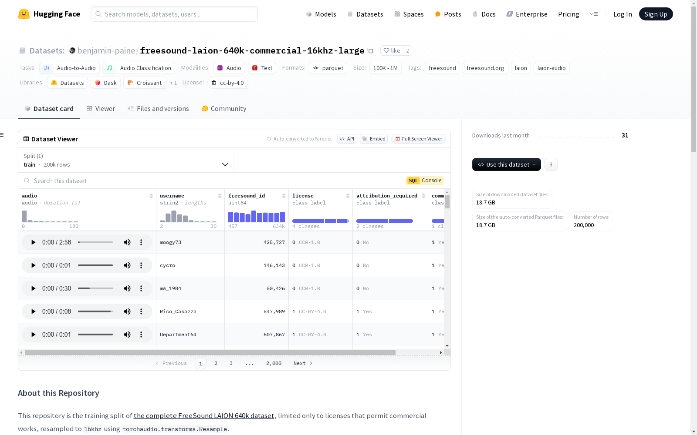Open benjamin-paine's profile link
Screen dimensions: 697x435
(x=106, y=50)
